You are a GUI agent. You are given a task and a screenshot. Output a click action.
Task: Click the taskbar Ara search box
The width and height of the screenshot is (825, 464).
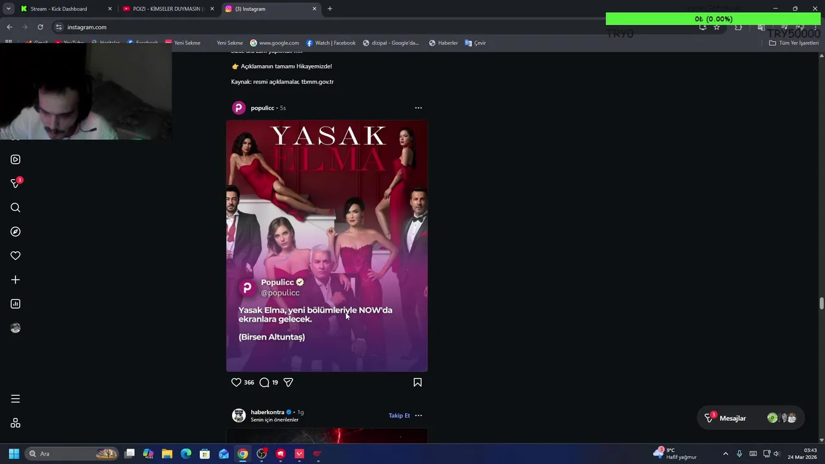pyautogui.click(x=72, y=454)
